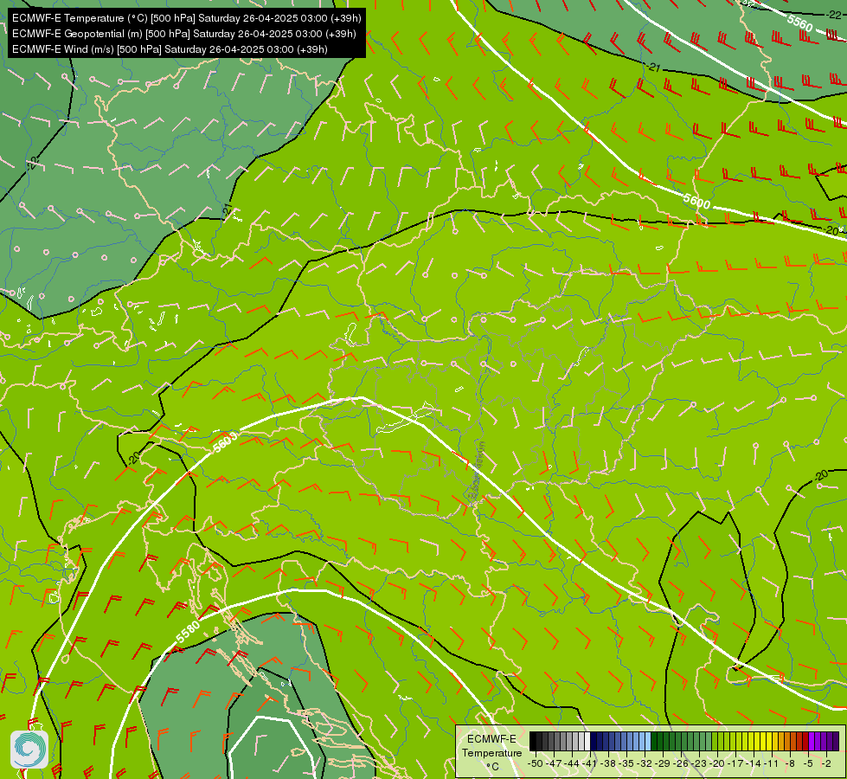Screen dimensions: 847x779
Task: Click the 5580 geopotential contour label
Action: pos(188,632)
